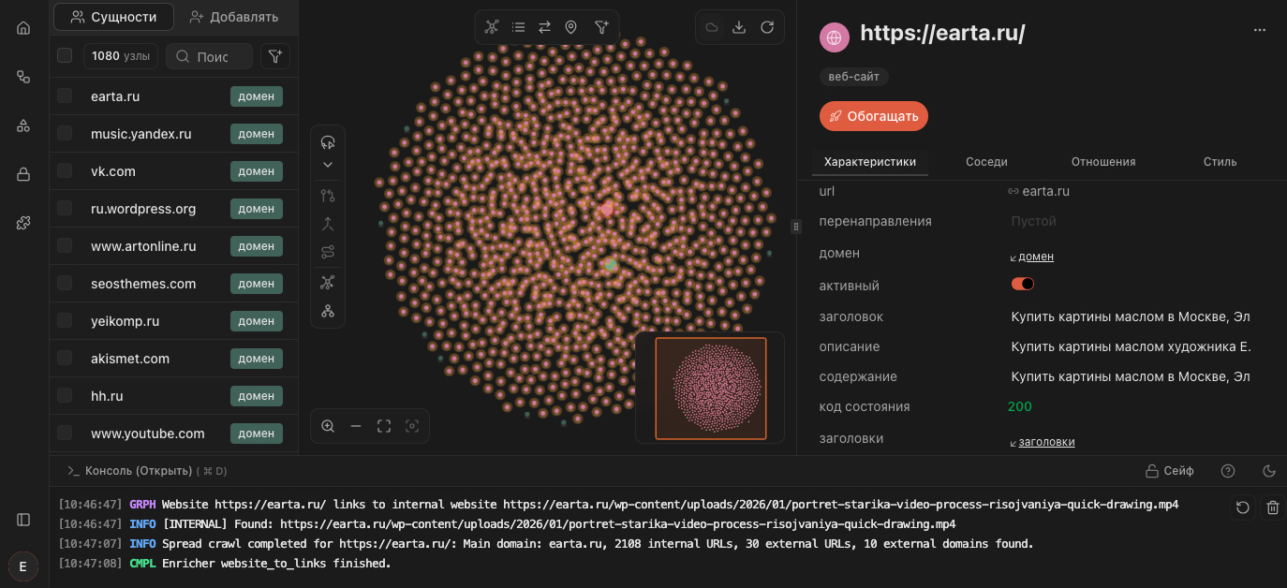The image size is (1287, 588).
Task: Download the graph with the download icon
Action: [x=739, y=27]
